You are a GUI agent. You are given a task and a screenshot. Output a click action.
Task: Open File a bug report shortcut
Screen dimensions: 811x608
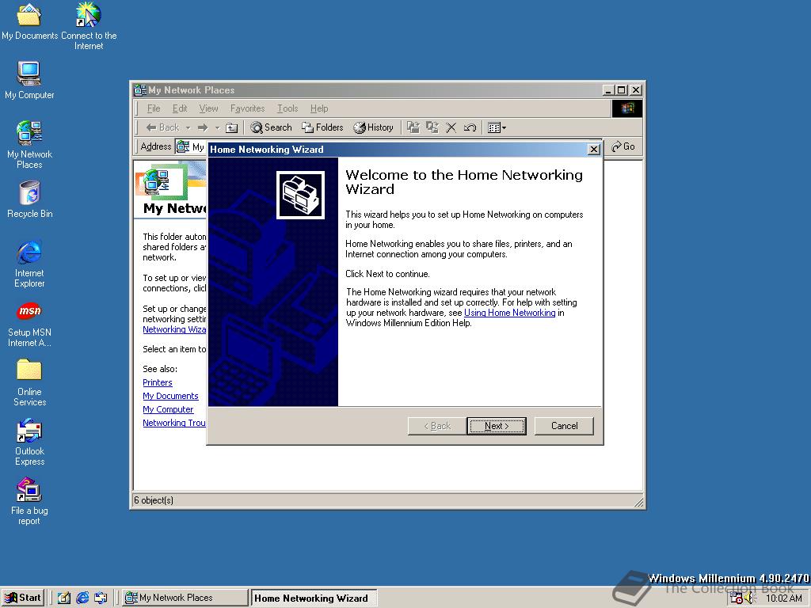tap(29, 501)
